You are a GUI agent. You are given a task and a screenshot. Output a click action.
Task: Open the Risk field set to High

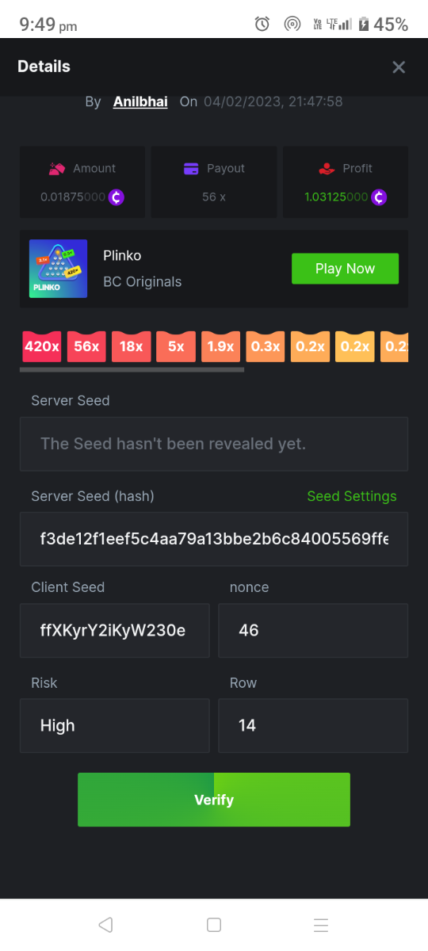tap(115, 725)
